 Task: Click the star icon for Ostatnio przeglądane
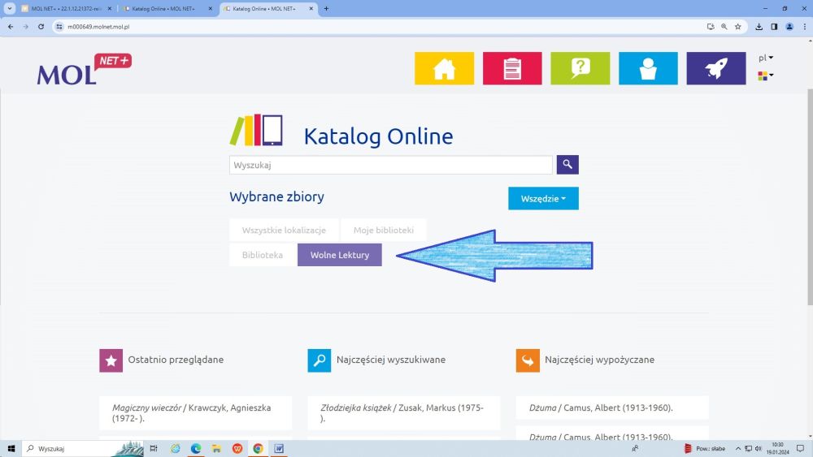[x=111, y=360]
